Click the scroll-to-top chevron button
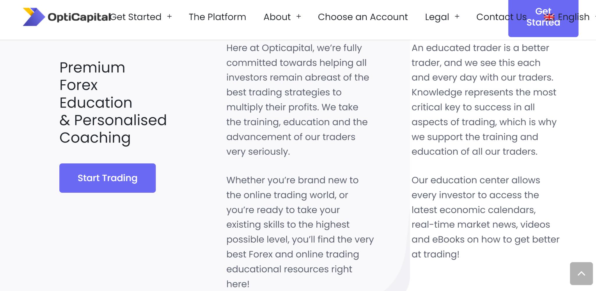Screen dimensions: 596x291 (581, 274)
